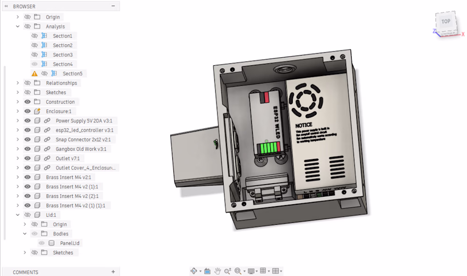Expand the top Origin folder
The image size is (467, 276).
[x=18, y=17]
